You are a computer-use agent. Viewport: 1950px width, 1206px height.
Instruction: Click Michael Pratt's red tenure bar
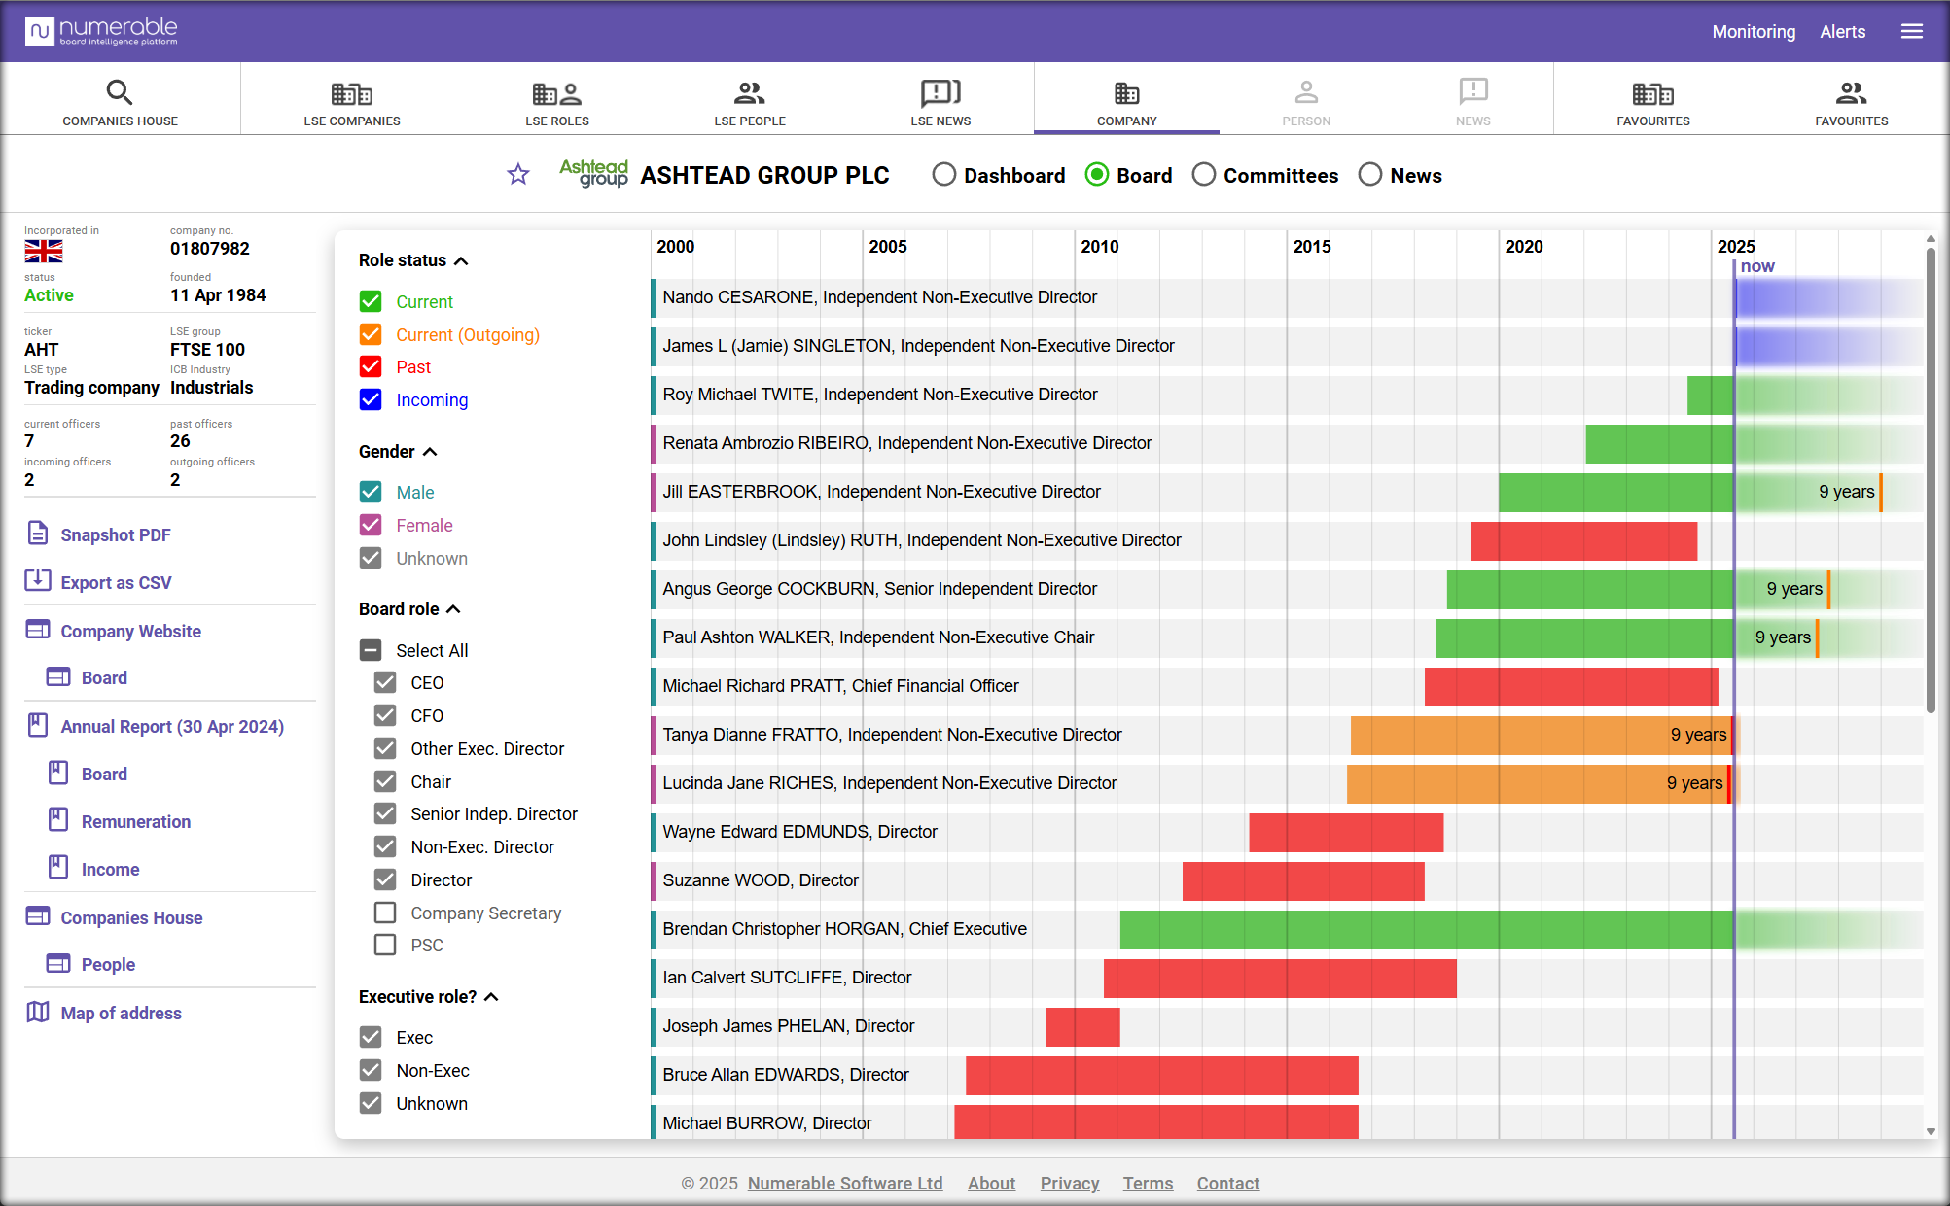1571,686
